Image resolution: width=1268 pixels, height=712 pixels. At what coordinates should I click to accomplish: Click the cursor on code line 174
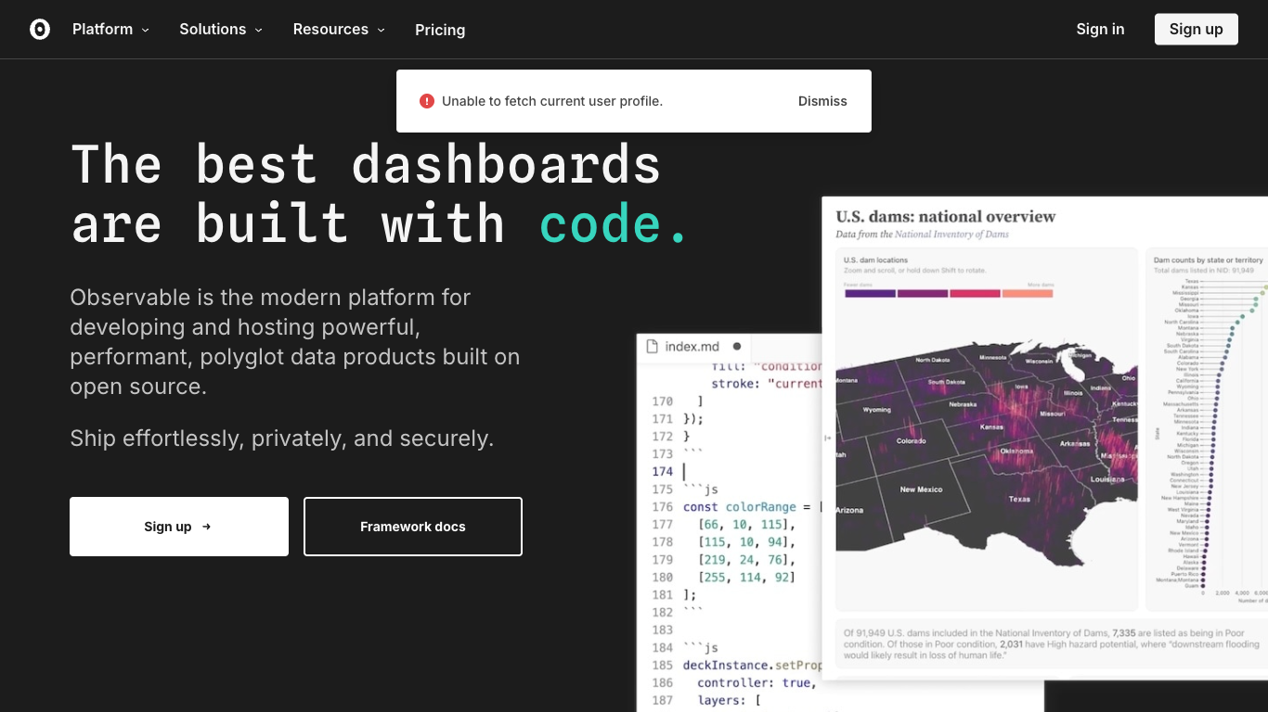[684, 472]
